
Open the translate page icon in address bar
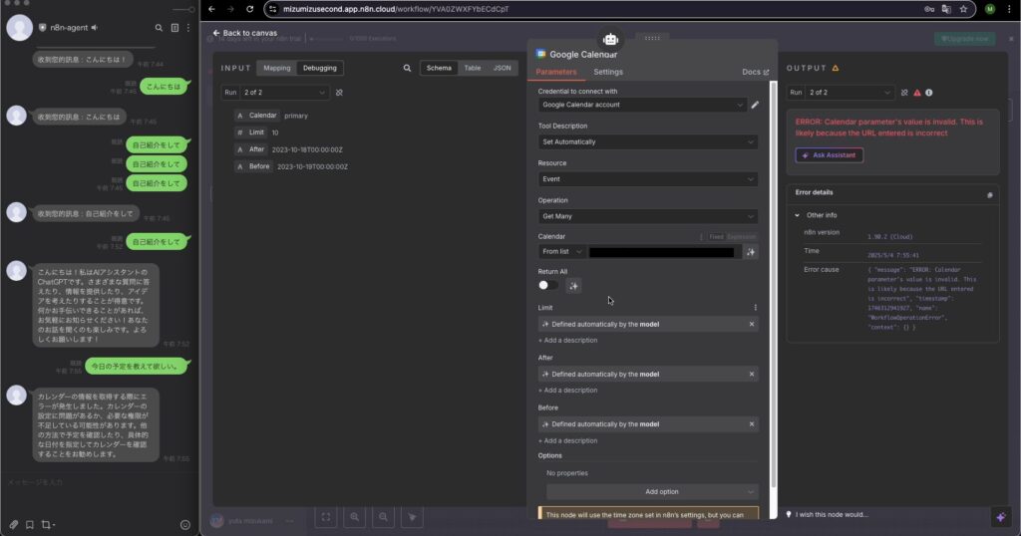tap(946, 9)
